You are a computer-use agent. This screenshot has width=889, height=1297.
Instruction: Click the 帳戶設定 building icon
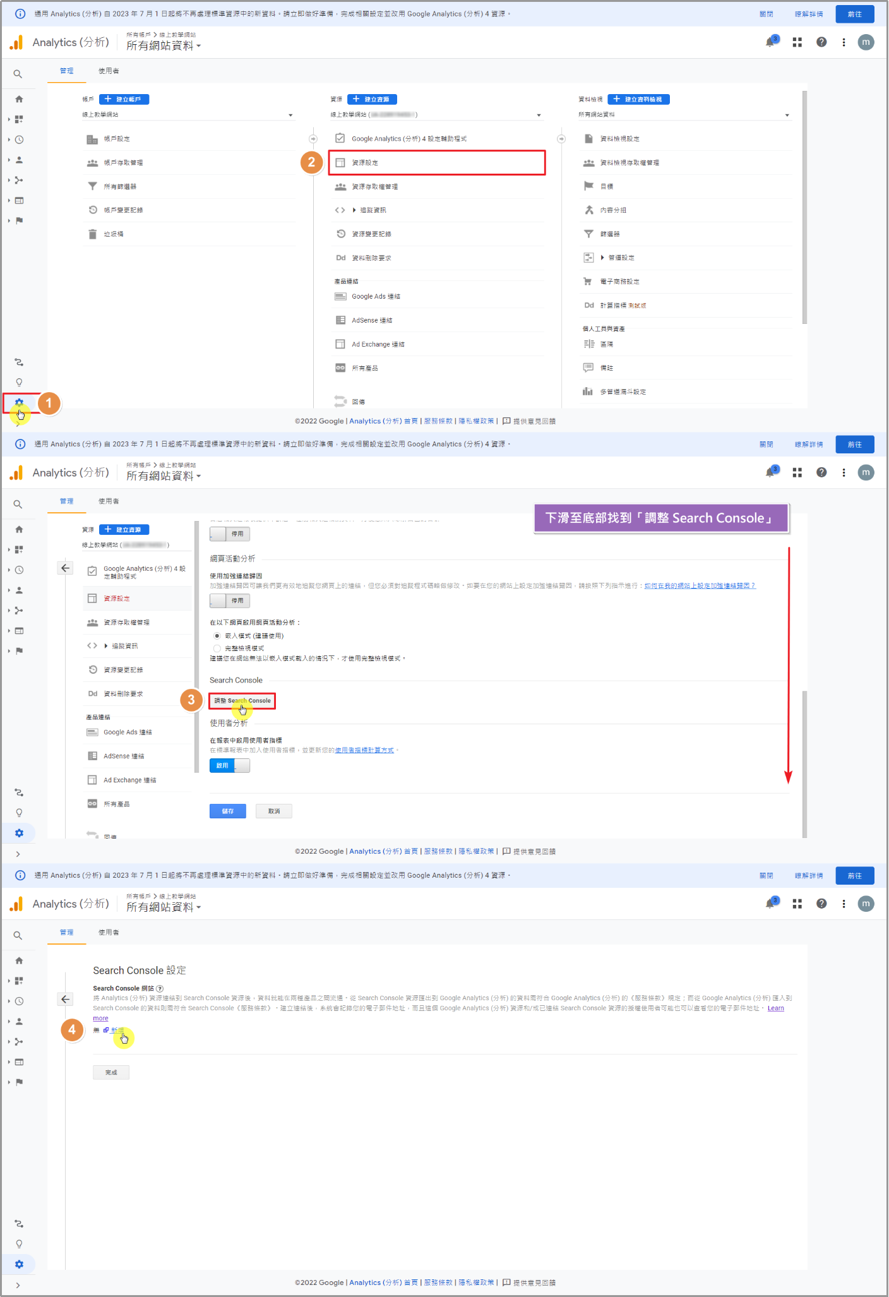[x=92, y=139]
